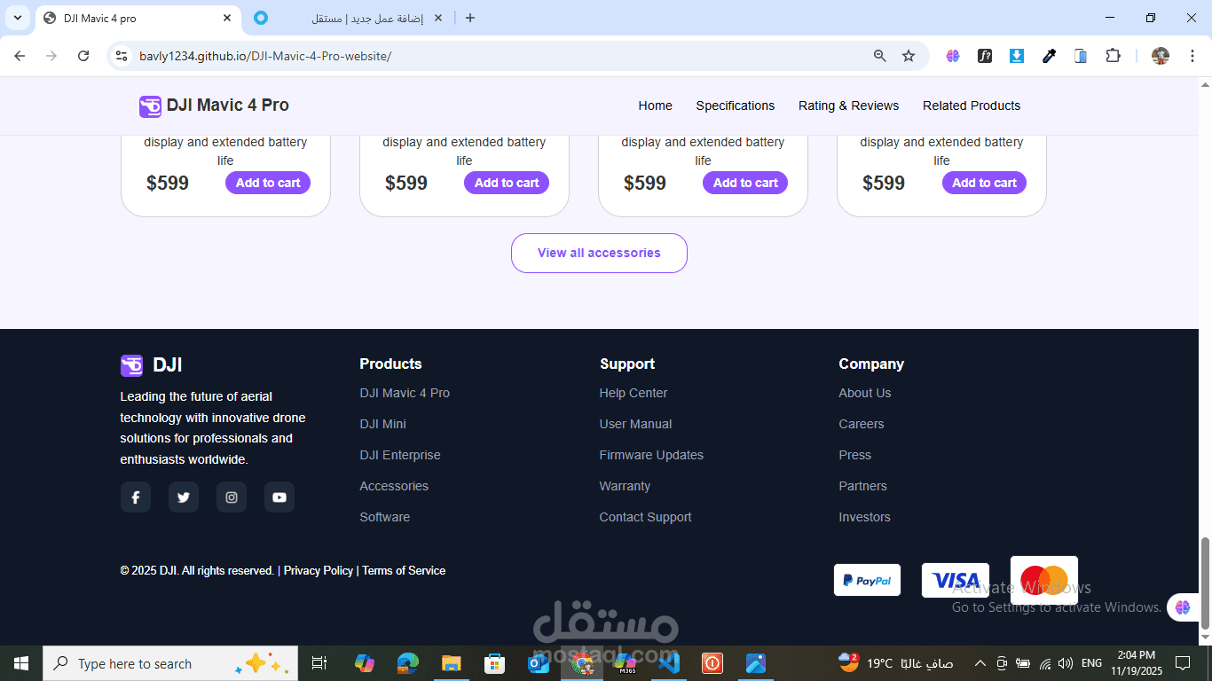The width and height of the screenshot is (1212, 681).
Task: Open the Terms of Service link
Action: 404,571
